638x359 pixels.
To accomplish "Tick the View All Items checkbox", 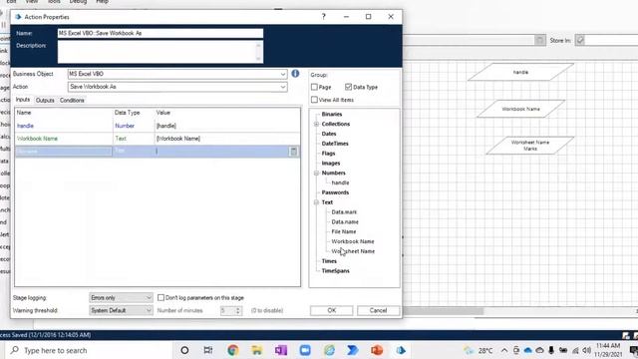I will tap(314, 100).
